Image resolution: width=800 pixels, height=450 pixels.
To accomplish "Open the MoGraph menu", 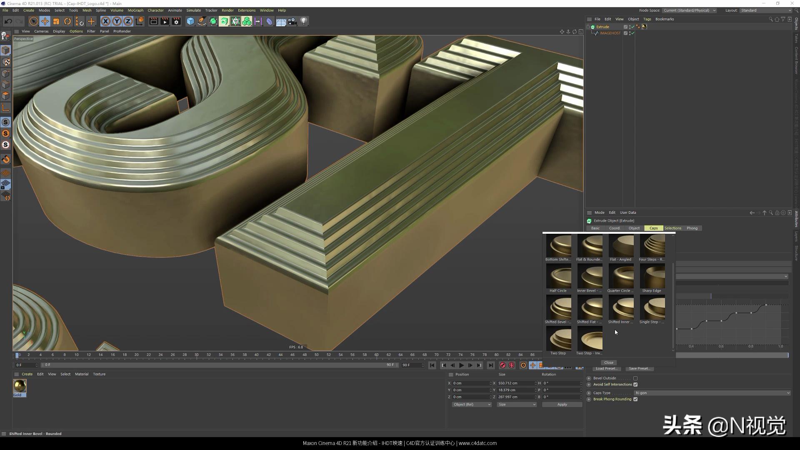I will click(135, 10).
